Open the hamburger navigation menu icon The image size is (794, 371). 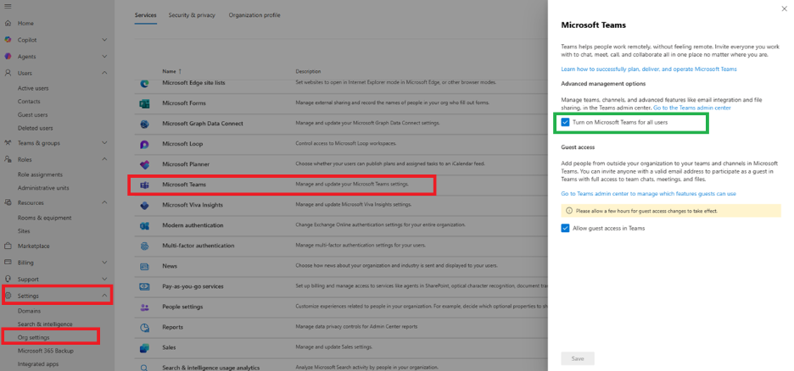tap(8, 6)
